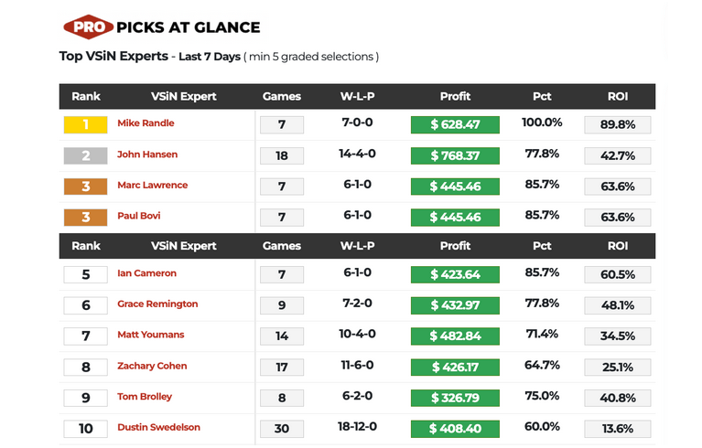Image resolution: width=702 pixels, height=448 pixels.
Task: Click the rank 8 number box
Action: pyautogui.click(x=86, y=367)
